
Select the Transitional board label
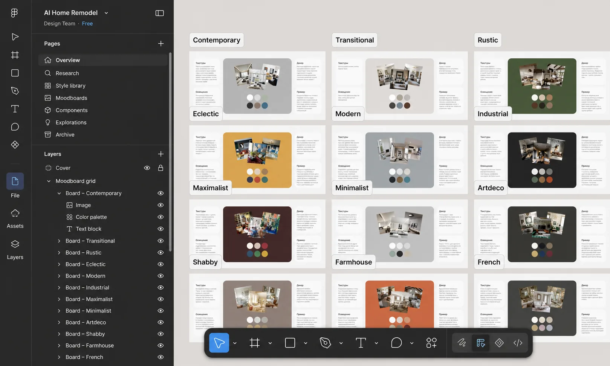[x=355, y=40]
